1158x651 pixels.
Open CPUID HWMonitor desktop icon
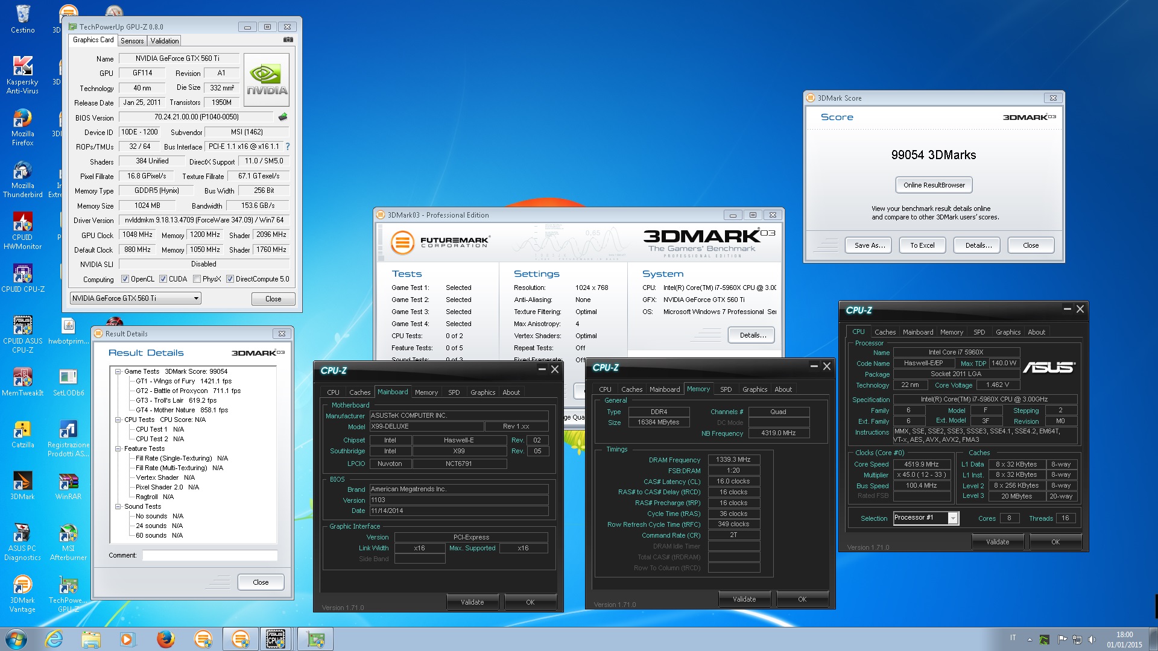tap(23, 231)
